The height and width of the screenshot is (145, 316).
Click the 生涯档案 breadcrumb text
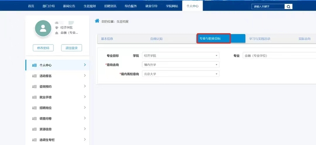[122, 22]
